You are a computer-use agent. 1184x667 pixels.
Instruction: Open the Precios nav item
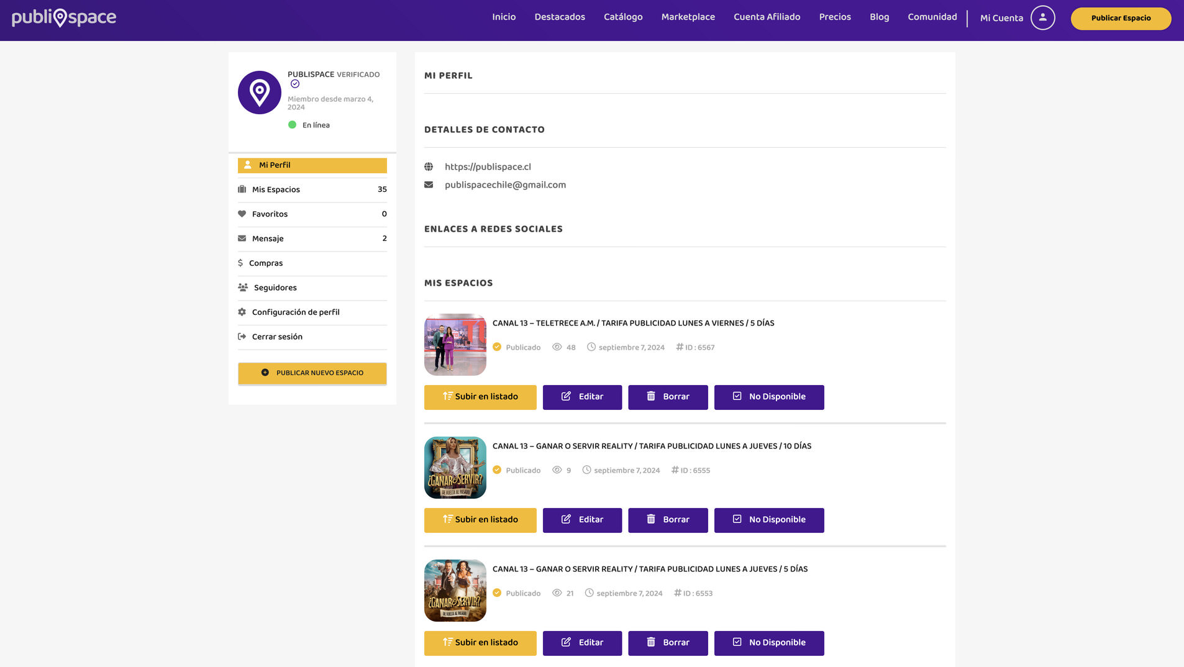point(835,17)
